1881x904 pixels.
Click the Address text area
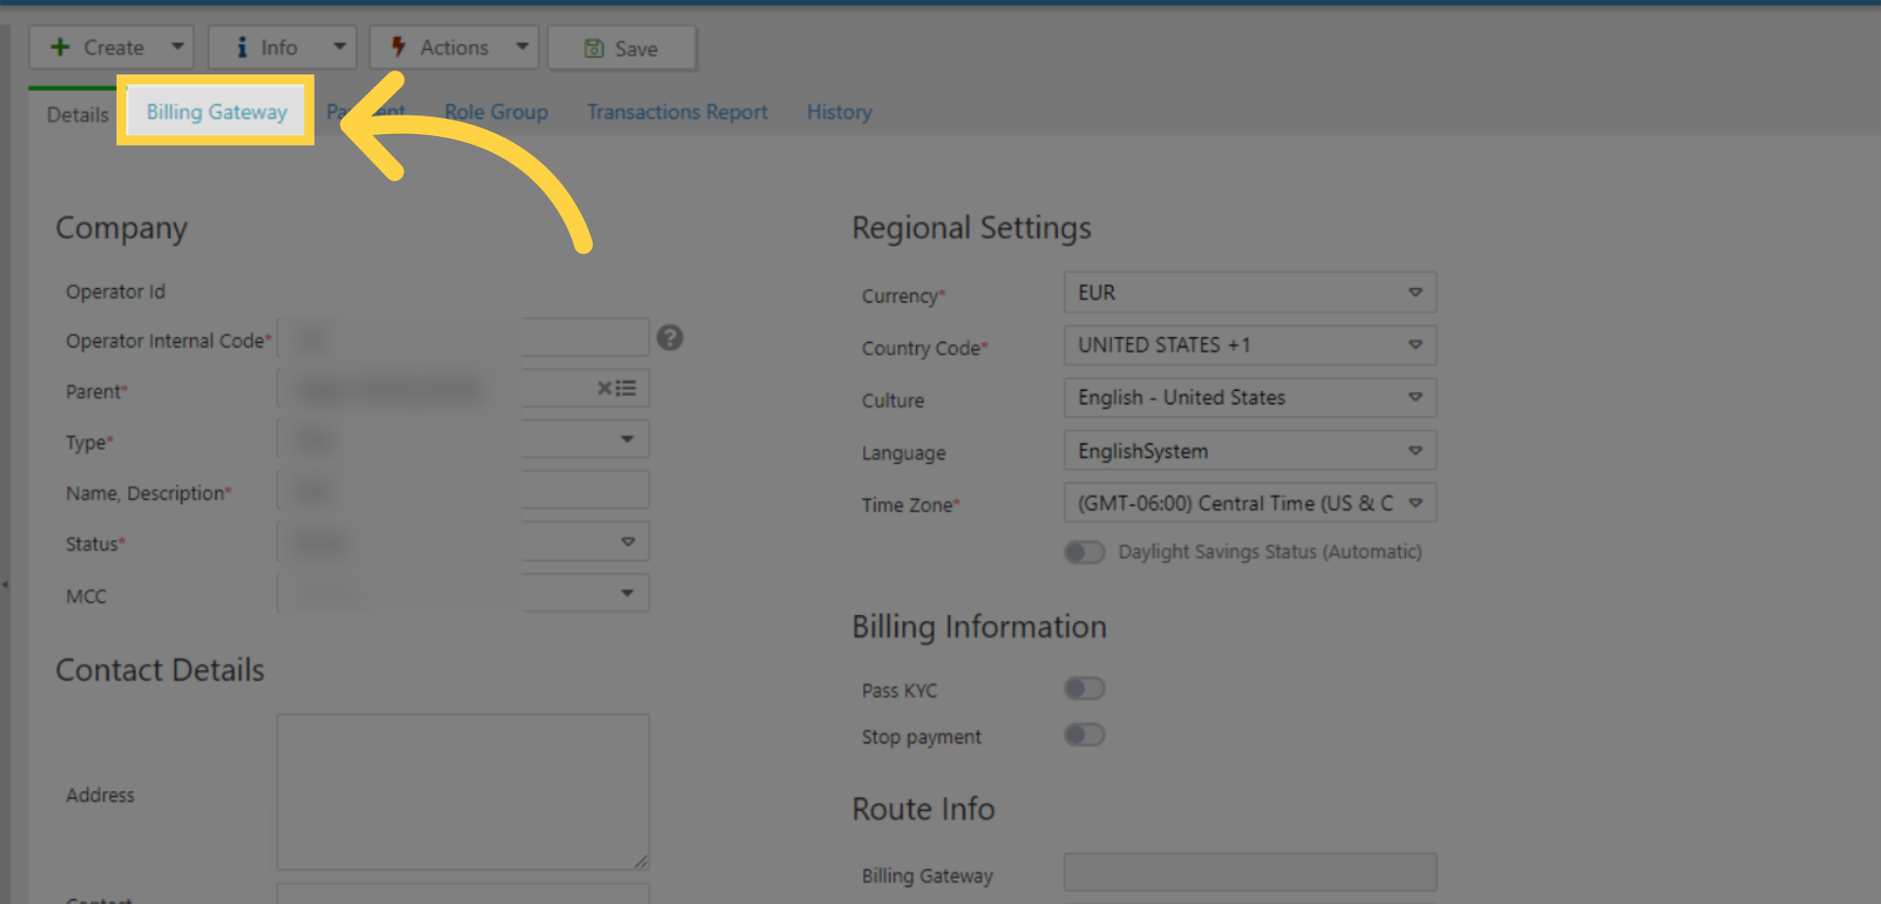tap(463, 791)
